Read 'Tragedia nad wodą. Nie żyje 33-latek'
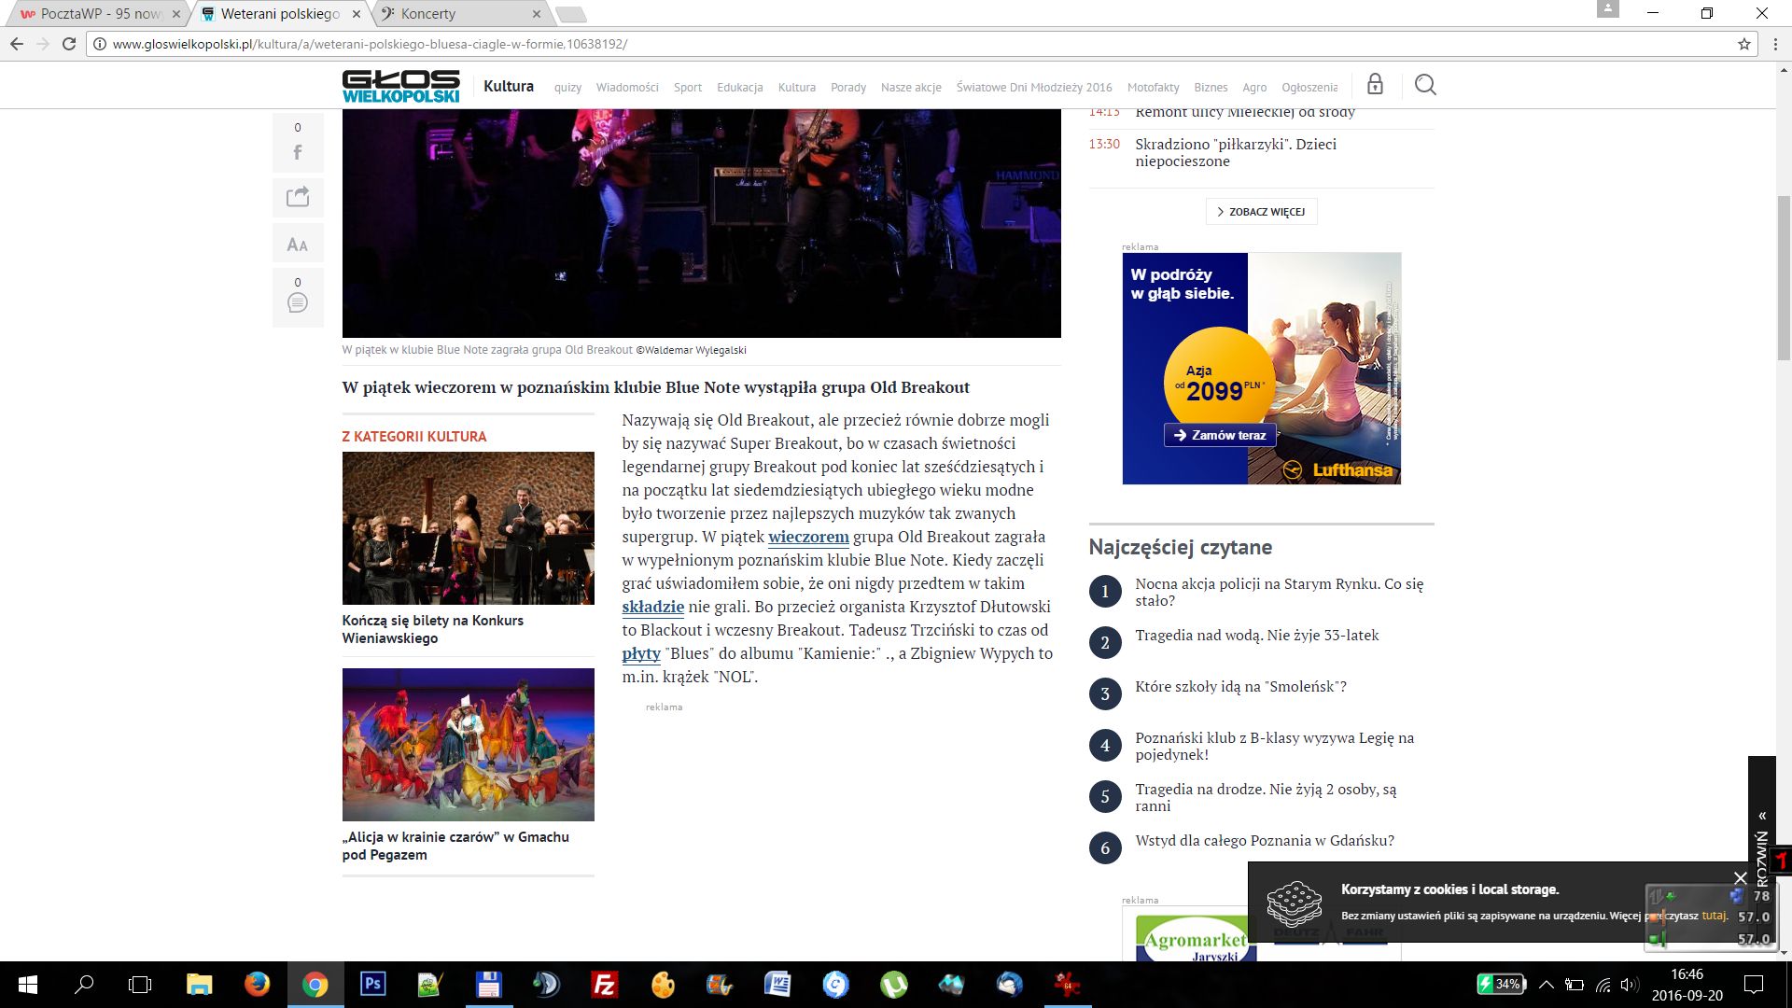The image size is (1792, 1008). (x=1256, y=635)
